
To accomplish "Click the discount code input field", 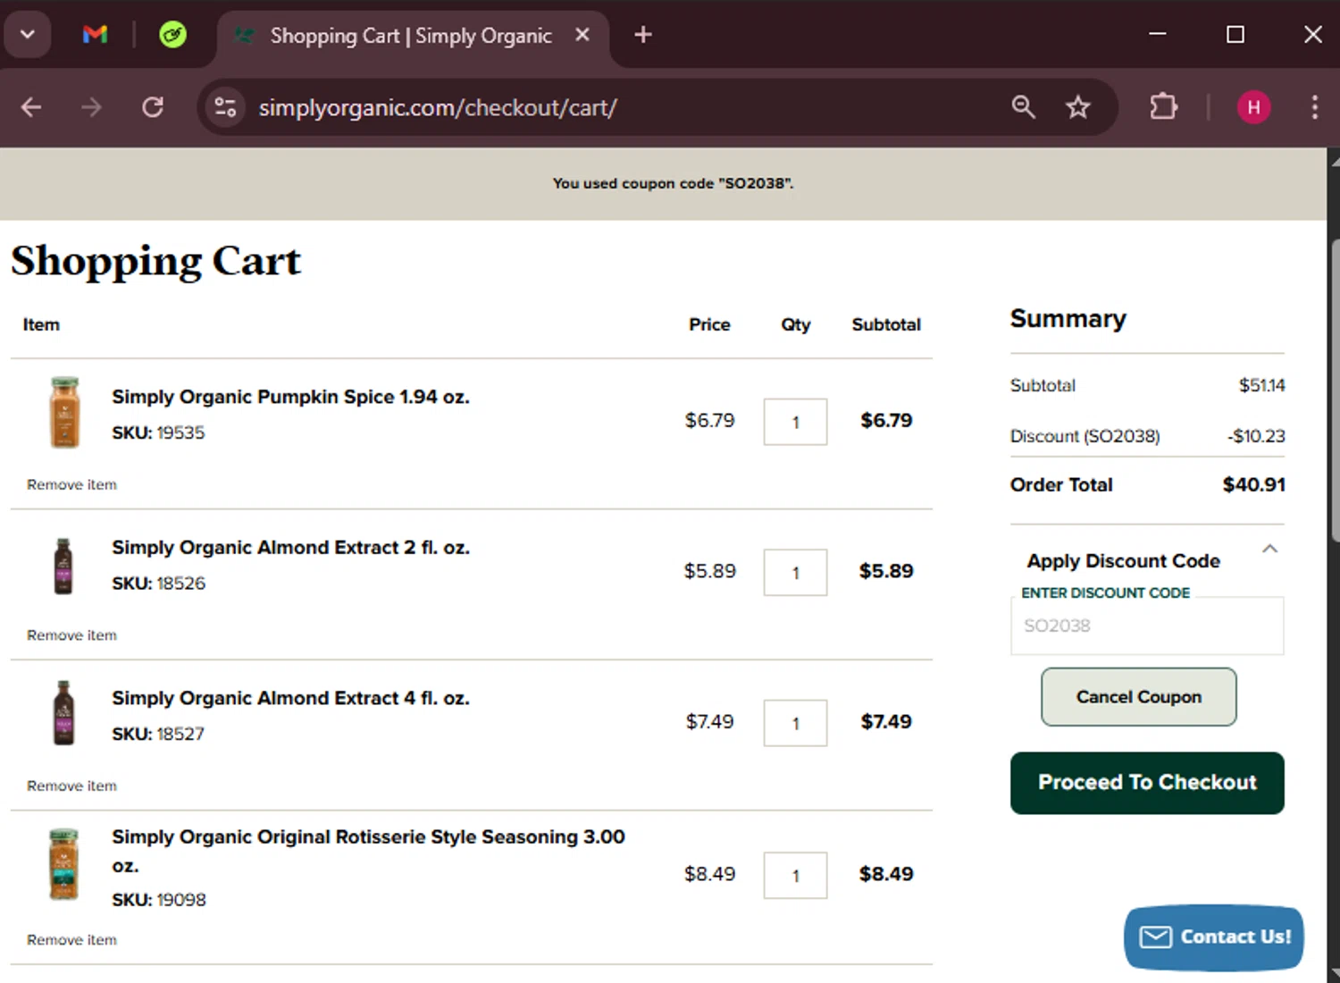I will click(x=1147, y=626).
